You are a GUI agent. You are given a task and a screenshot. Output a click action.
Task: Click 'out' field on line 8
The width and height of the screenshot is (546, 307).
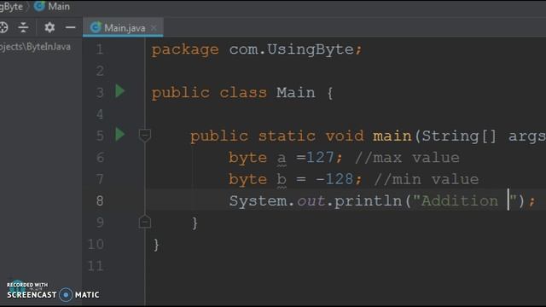tap(311, 201)
